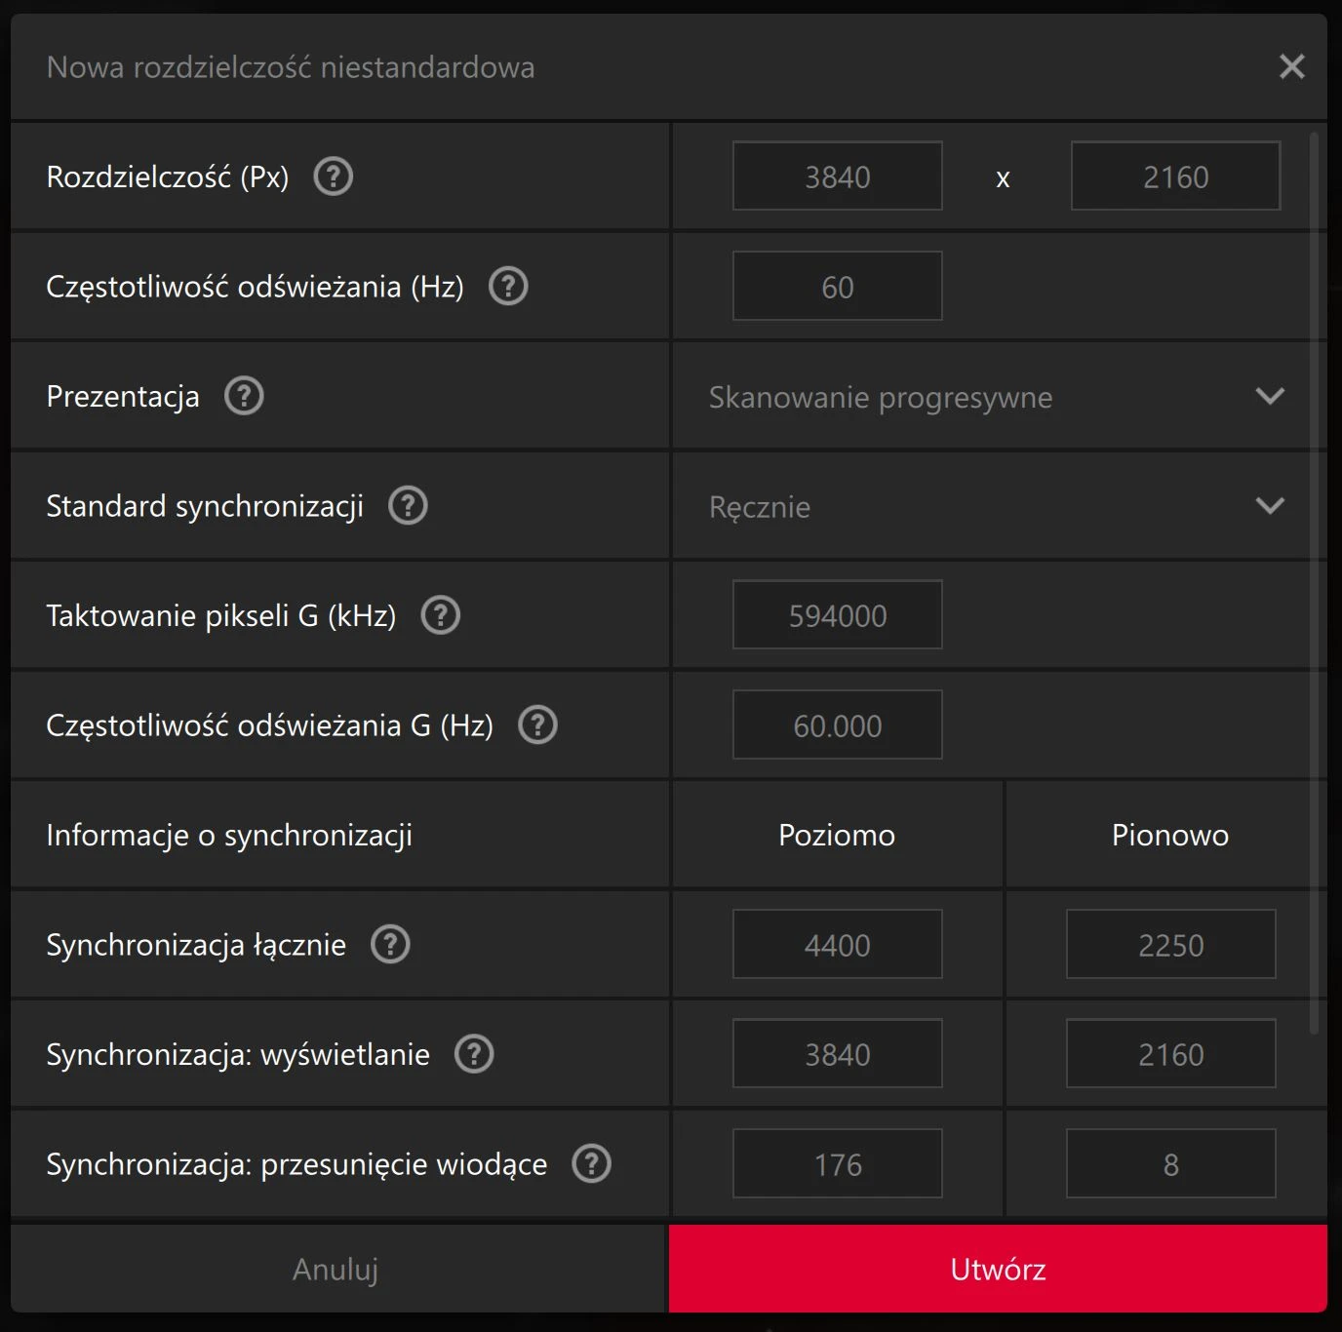Select horizontal total sync field 4400

click(838, 944)
